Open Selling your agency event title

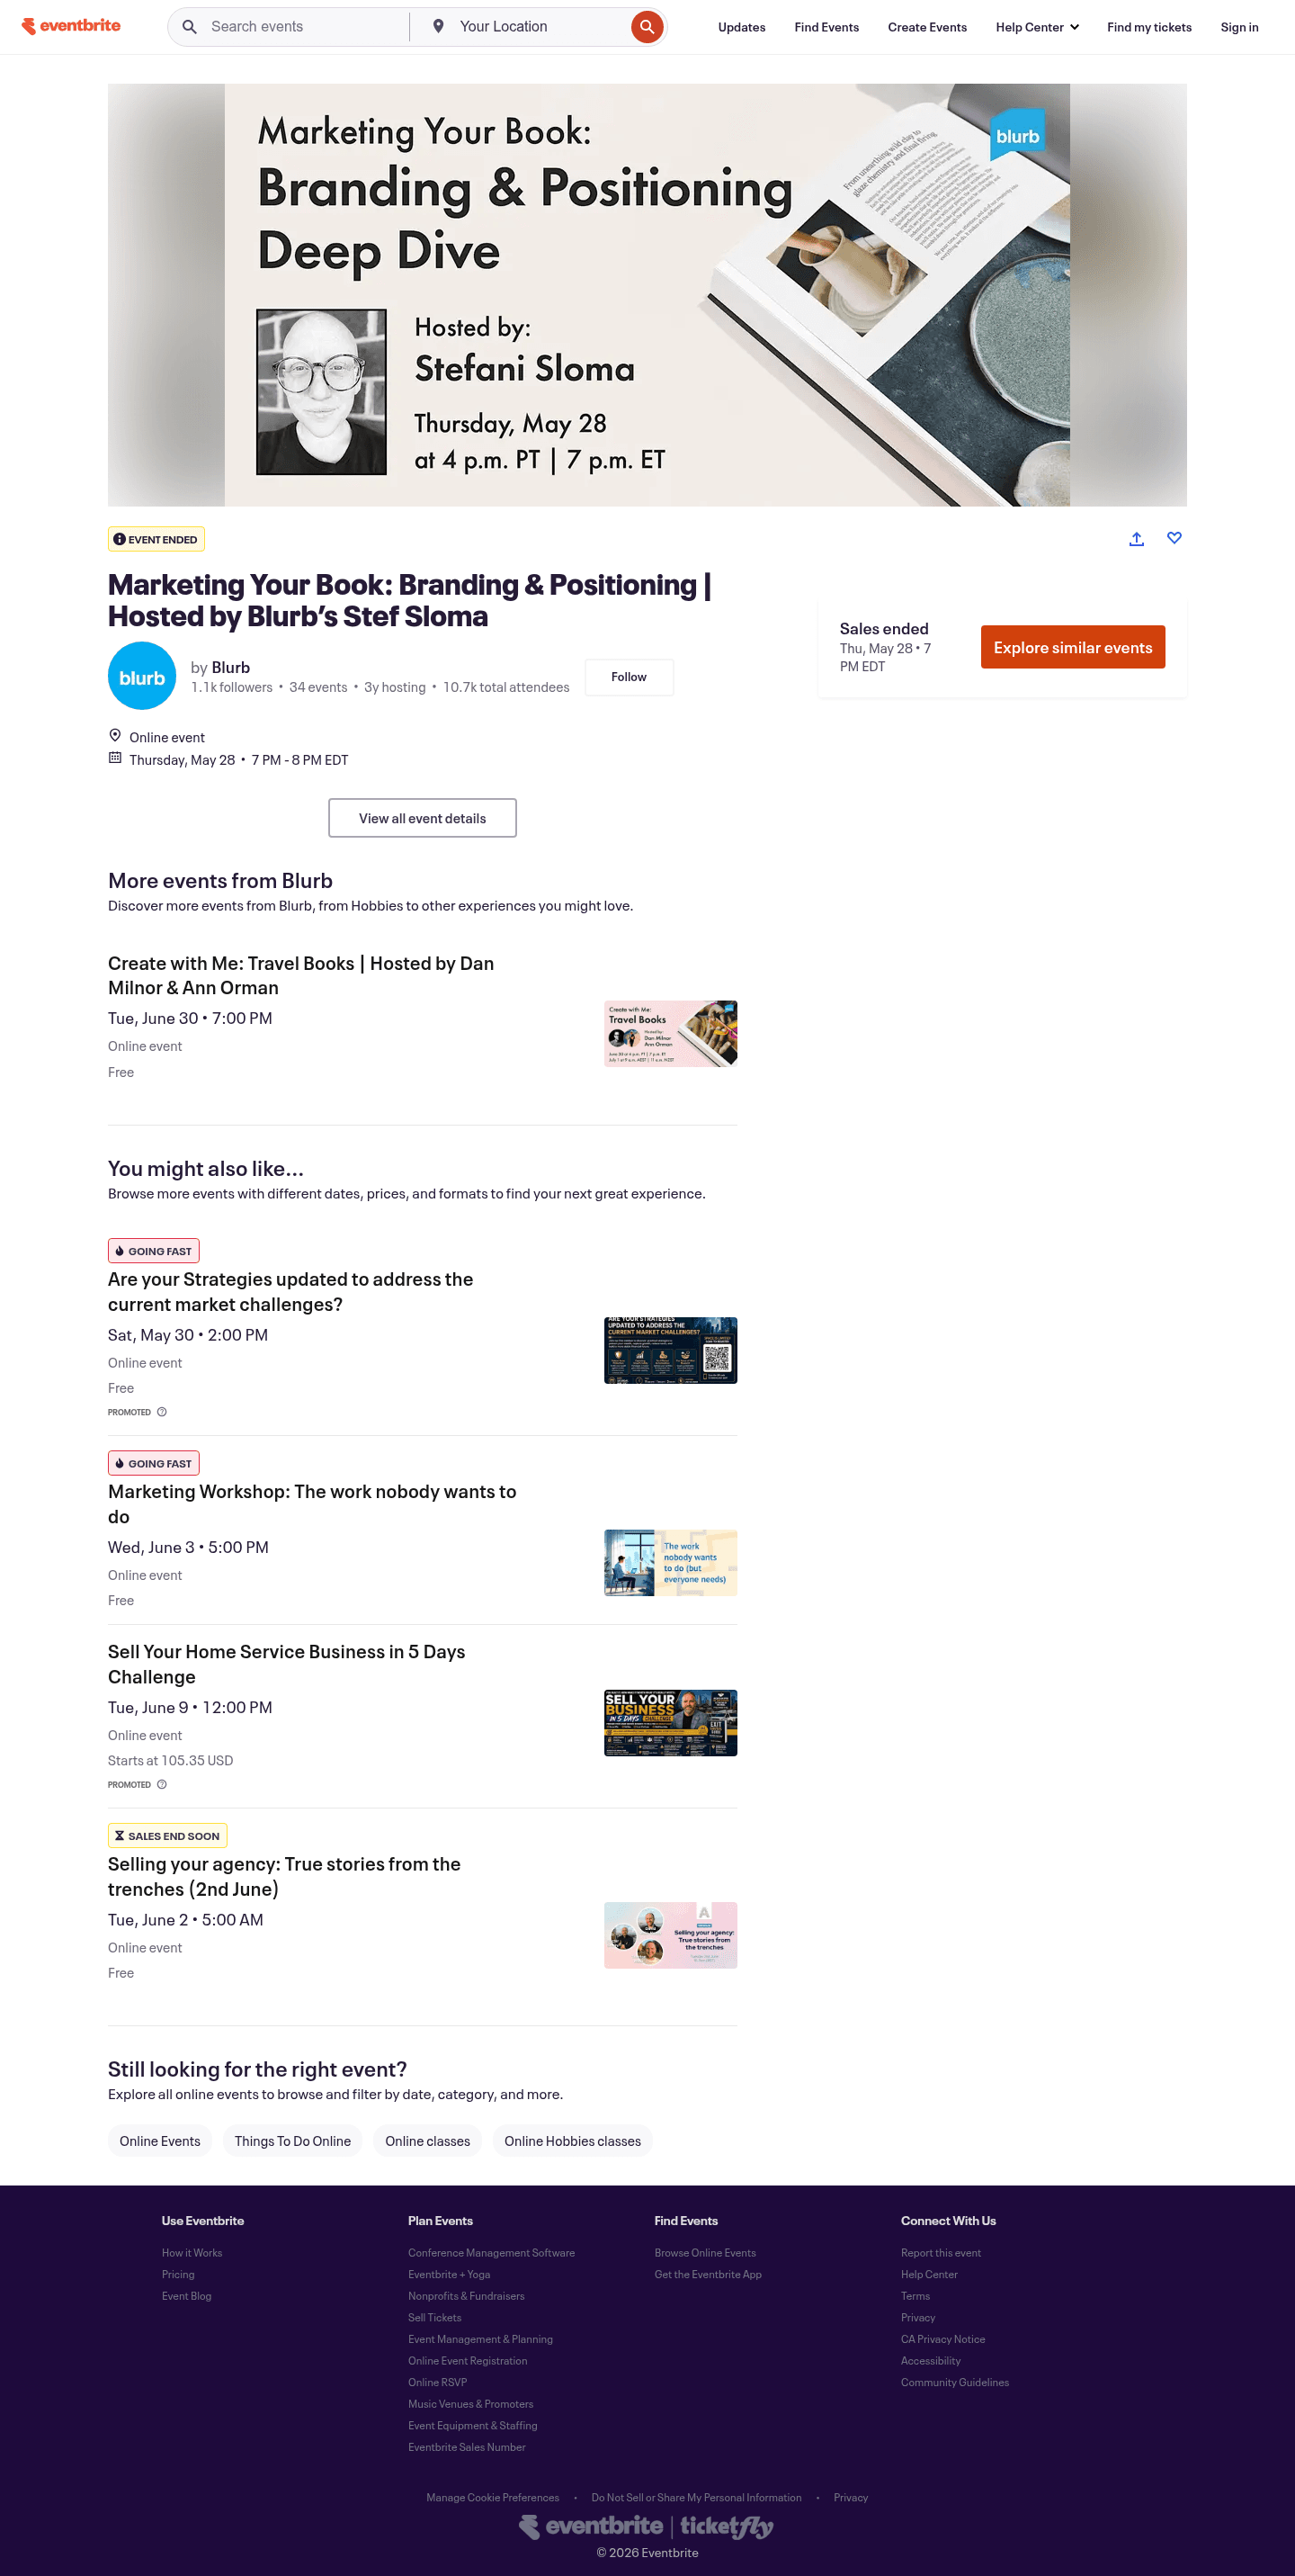click(x=284, y=1876)
